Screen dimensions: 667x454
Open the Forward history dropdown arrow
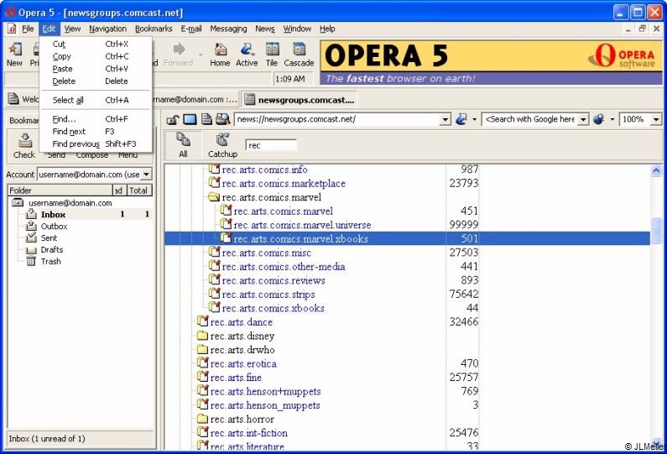pyautogui.click(x=201, y=55)
